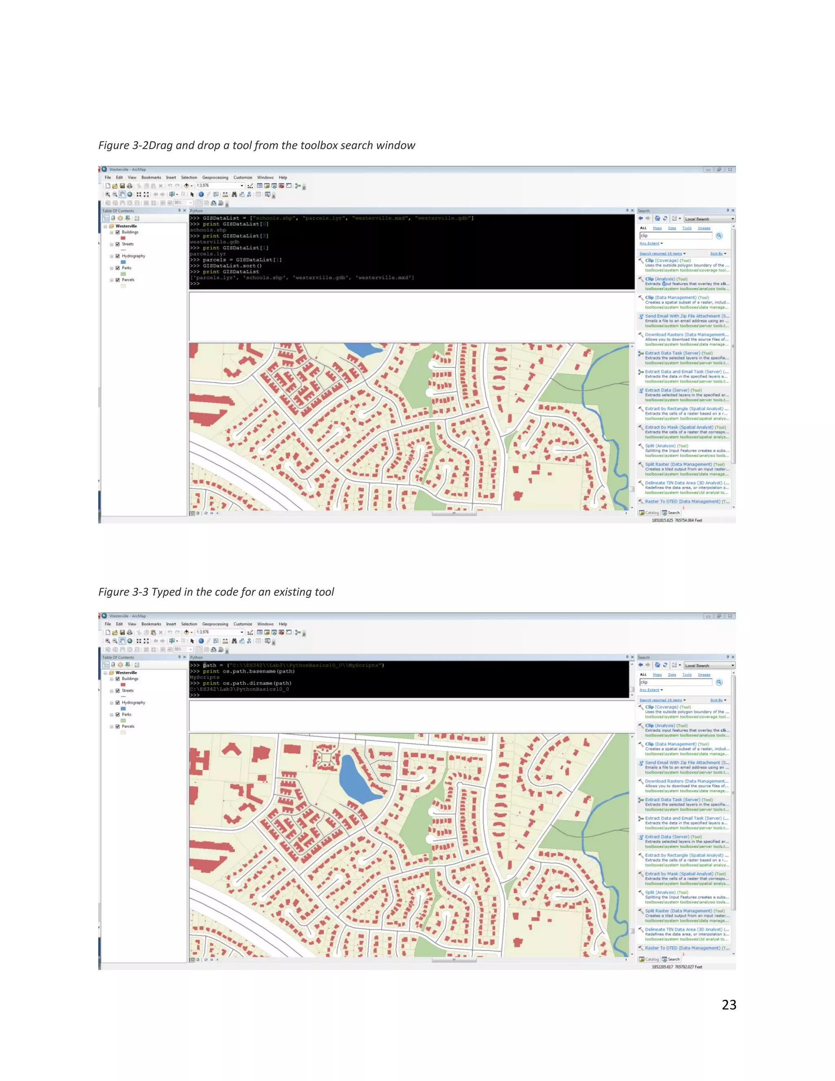
Task: Open Local Search dropdown in Figure 3-3 panel
Action: click(710, 665)
